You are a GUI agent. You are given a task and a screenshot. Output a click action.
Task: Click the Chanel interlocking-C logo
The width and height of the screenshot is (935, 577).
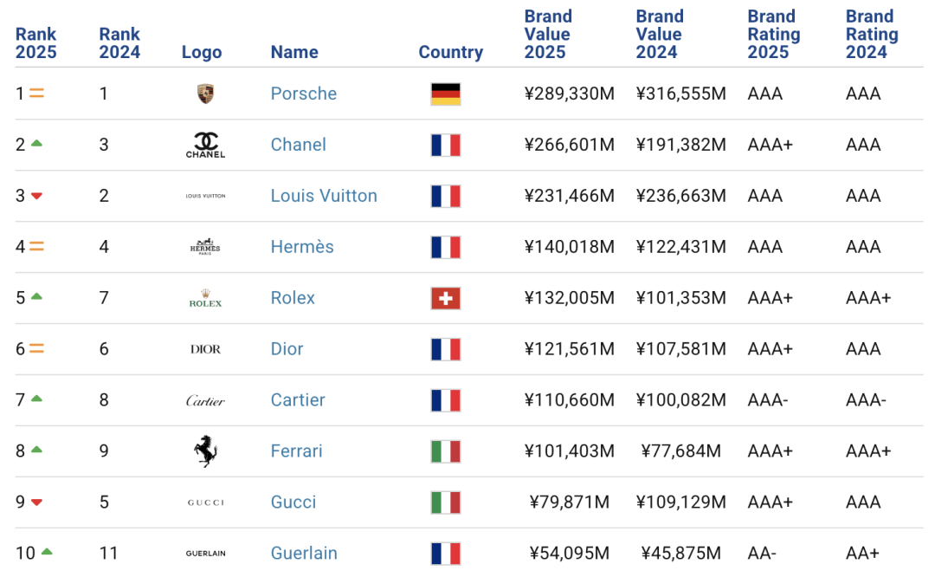[205, 144]
